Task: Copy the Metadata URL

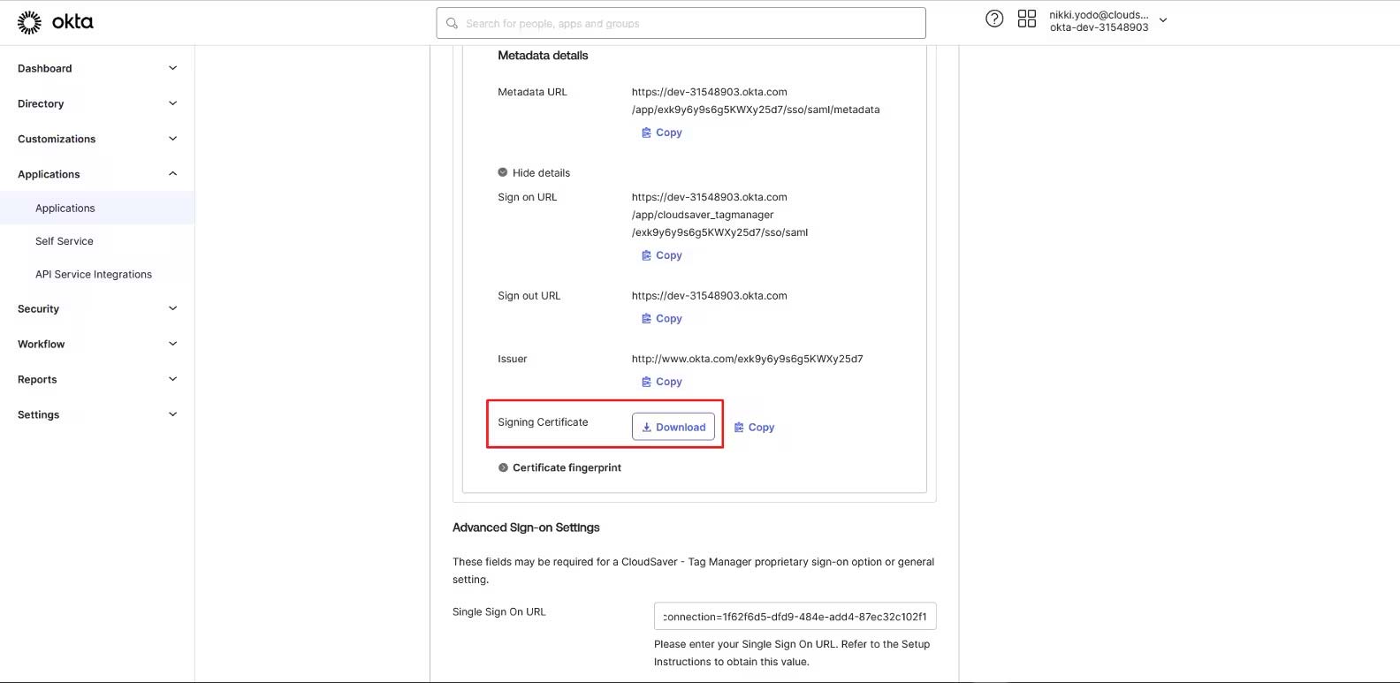Action: pos(662,133)
